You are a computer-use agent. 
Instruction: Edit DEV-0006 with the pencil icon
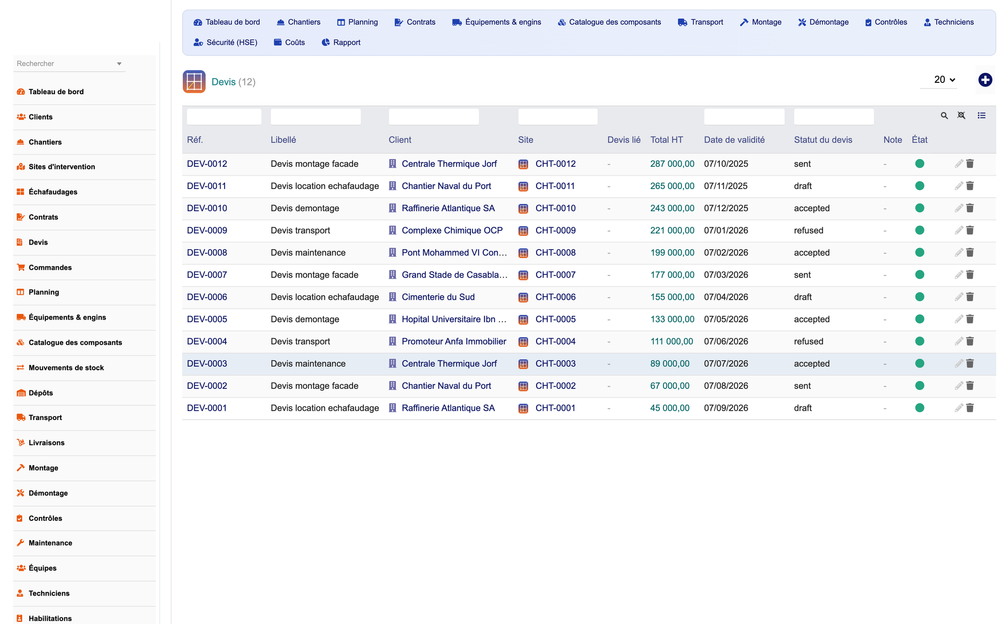pos(959,297)
